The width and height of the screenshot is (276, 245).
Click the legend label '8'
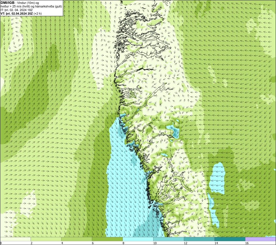(x=123, y=243)
